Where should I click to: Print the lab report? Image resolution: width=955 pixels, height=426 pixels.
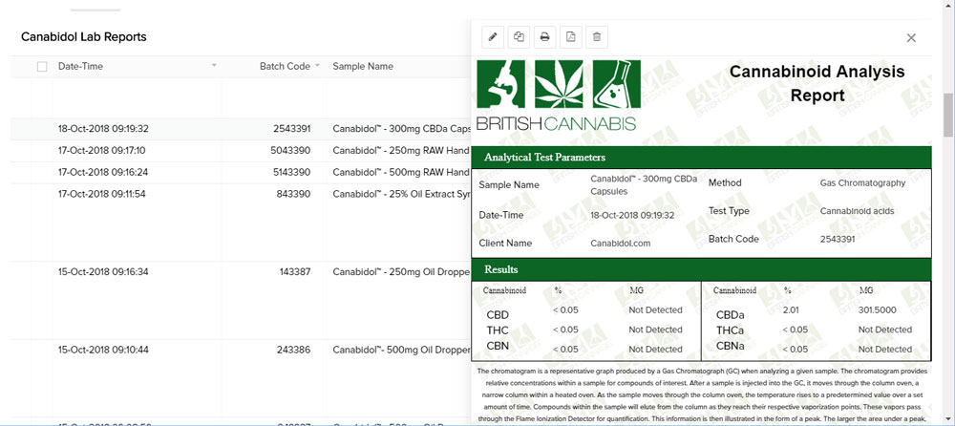[545, 37]
